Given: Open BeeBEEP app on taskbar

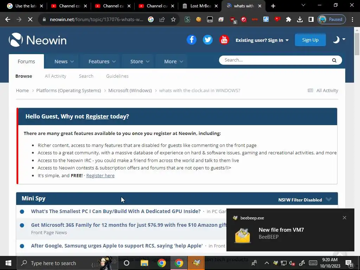Looking at the screenshot, I should (x=196, y=263).
